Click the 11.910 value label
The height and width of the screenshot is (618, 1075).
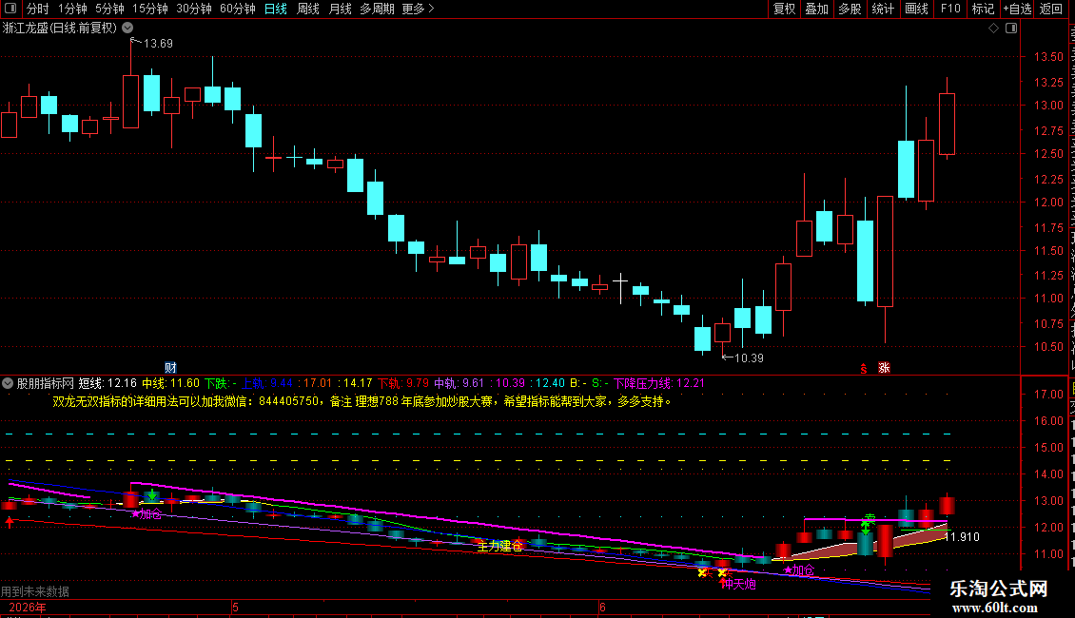pyautogui.click(x=963, y=537)
